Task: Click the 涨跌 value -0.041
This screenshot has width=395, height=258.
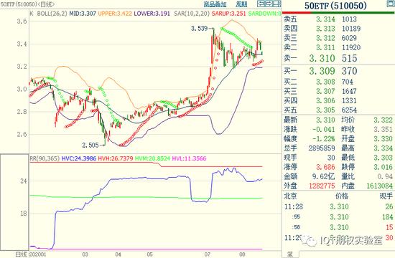Action: 324,129
